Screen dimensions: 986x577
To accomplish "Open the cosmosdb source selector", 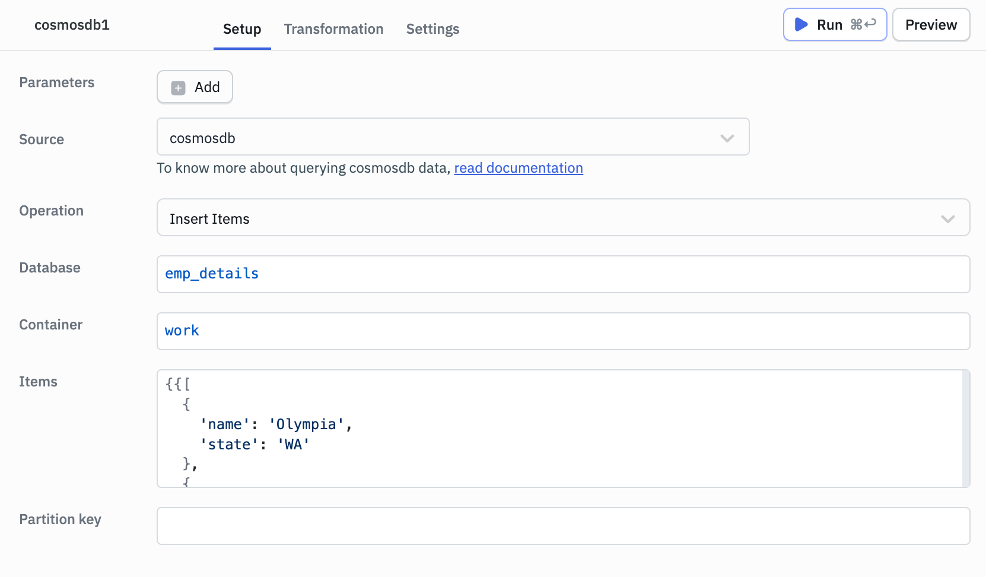I will pyautogui.click(x=439, y=137).
